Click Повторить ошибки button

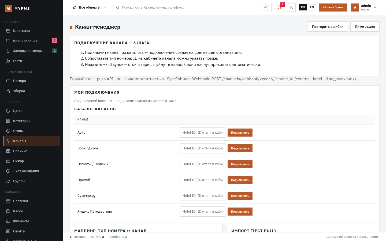[x=328, y=27]
